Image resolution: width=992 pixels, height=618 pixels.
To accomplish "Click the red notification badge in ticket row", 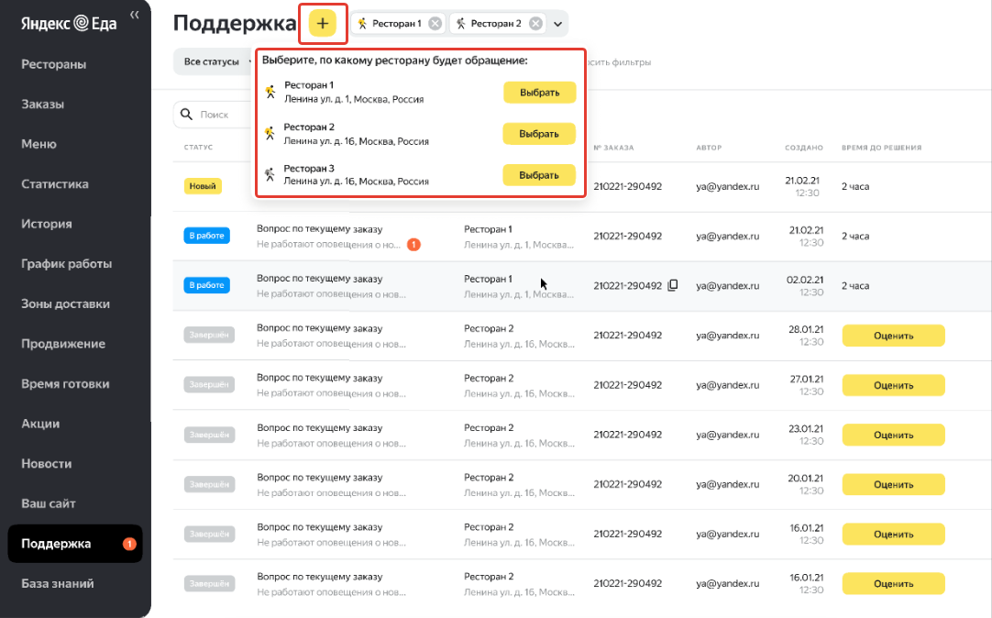I will point(413,245).
